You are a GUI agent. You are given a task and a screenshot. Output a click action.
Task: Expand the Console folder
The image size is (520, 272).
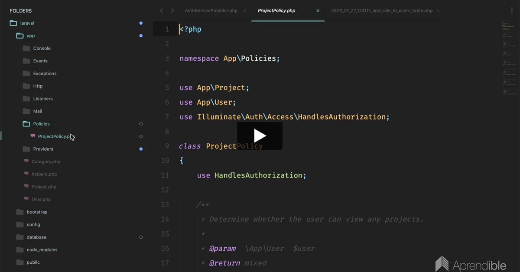(x=42, y=48)
